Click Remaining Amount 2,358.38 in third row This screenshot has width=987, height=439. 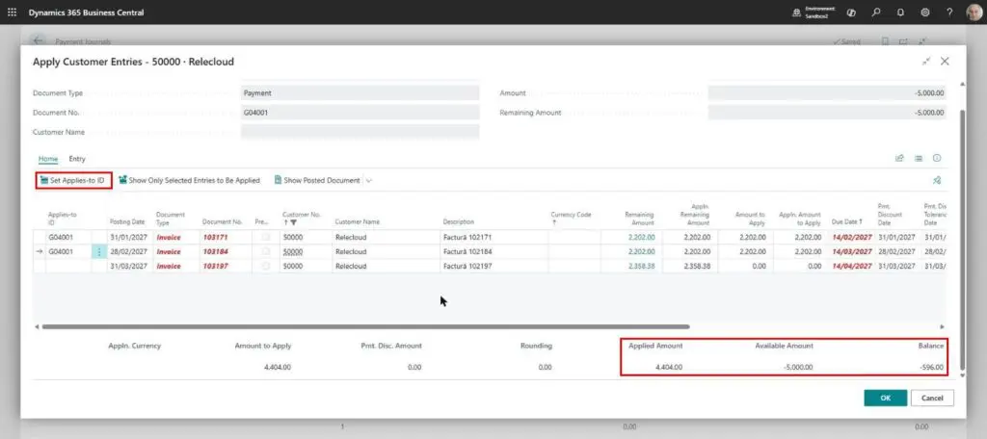(x=641, y=266)
